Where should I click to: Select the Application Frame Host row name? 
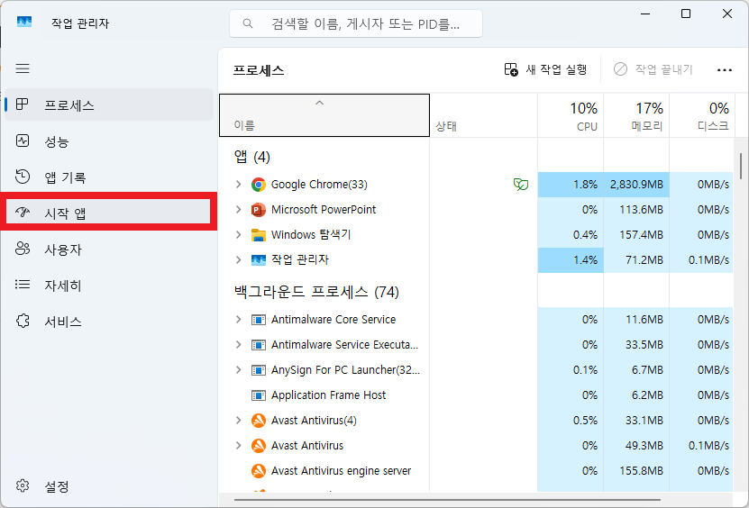click(329, 395)
